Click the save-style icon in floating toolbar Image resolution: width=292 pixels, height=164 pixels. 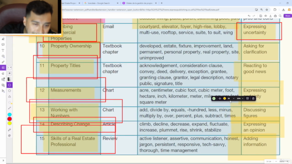coord(247,98)
